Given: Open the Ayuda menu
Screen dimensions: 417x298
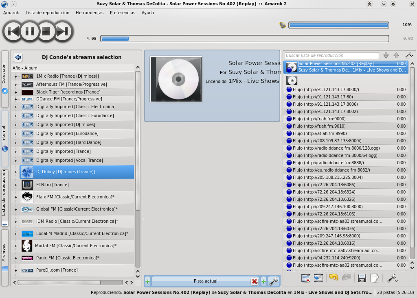Looking at the screenshot, I should [x=147, y=13].
